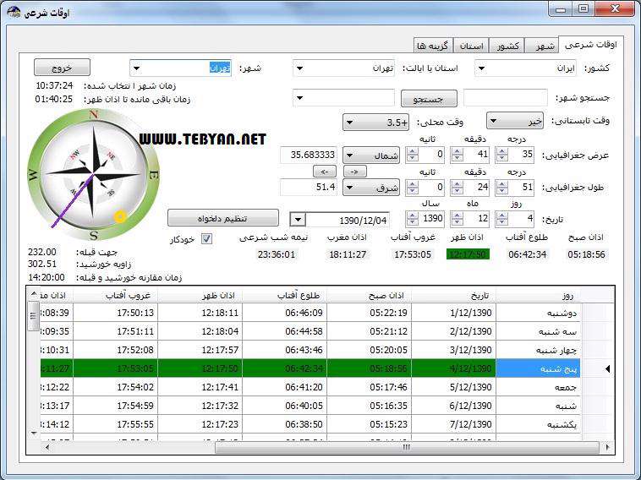The width and height of the screenshot is (641, 480).
Task: Click the highlighted اذان ظهر time 12:17:50
Action: coord(468,254)
